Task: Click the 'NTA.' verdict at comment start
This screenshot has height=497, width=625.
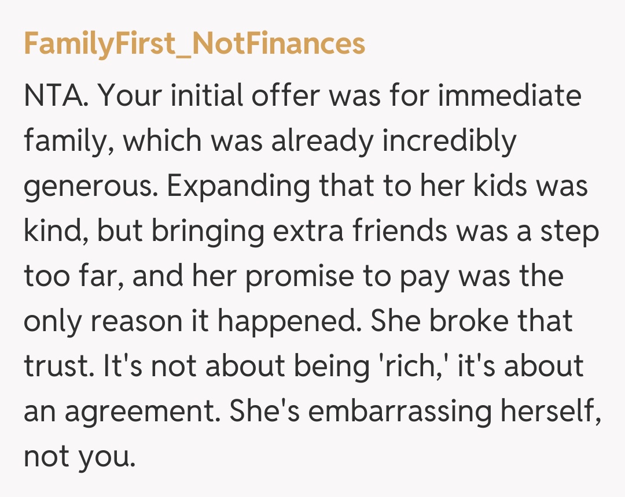Action: click(x=56, y=95)
